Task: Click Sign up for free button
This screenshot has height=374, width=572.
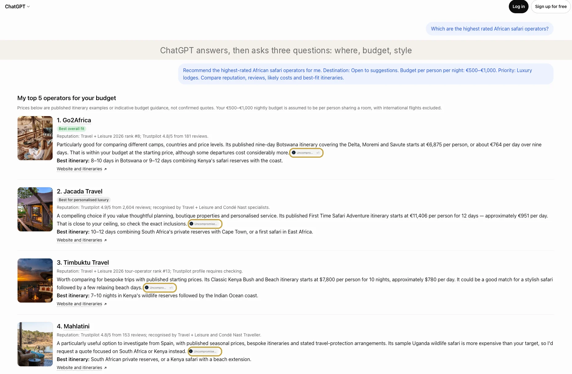Action: [550, 6]
